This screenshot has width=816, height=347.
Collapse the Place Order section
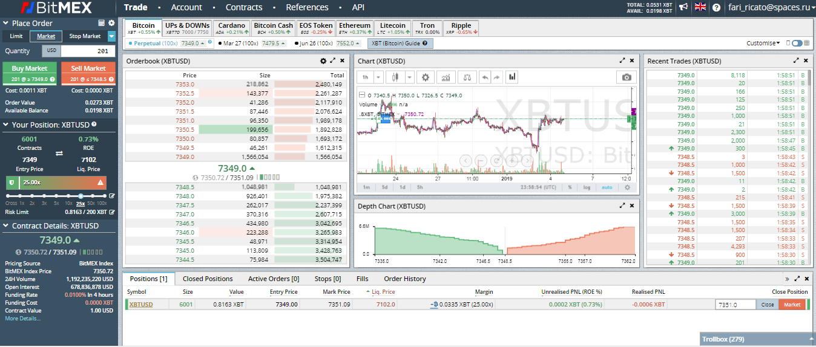pyautogui.click(x=6, y=23)
